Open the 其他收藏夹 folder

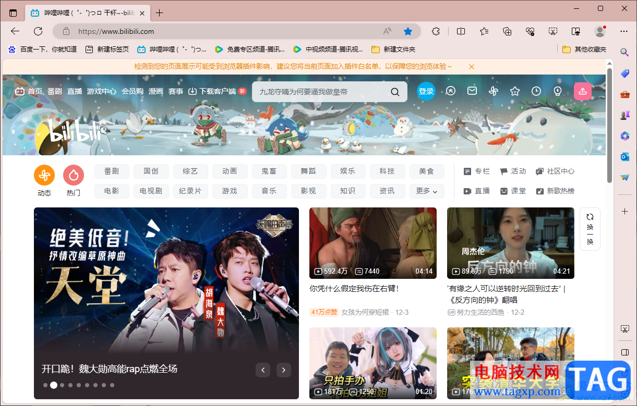584,49
